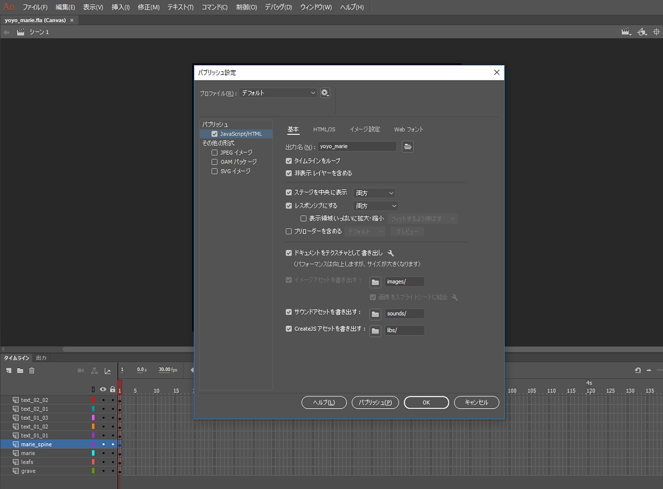Delete the selected layer with trash icon
Viewport: 663px width, 489px height.
32,371
